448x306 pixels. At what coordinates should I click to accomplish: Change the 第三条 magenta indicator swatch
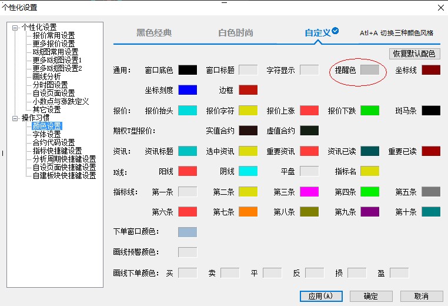309,191
